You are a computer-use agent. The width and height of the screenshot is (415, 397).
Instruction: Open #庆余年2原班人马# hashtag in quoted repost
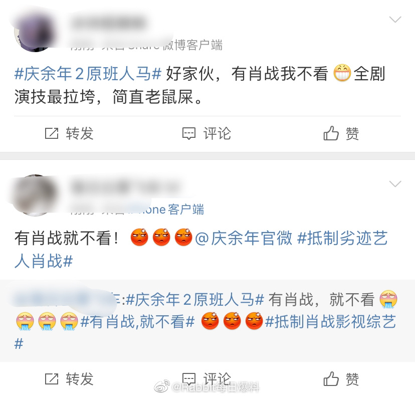coord(195,300)
